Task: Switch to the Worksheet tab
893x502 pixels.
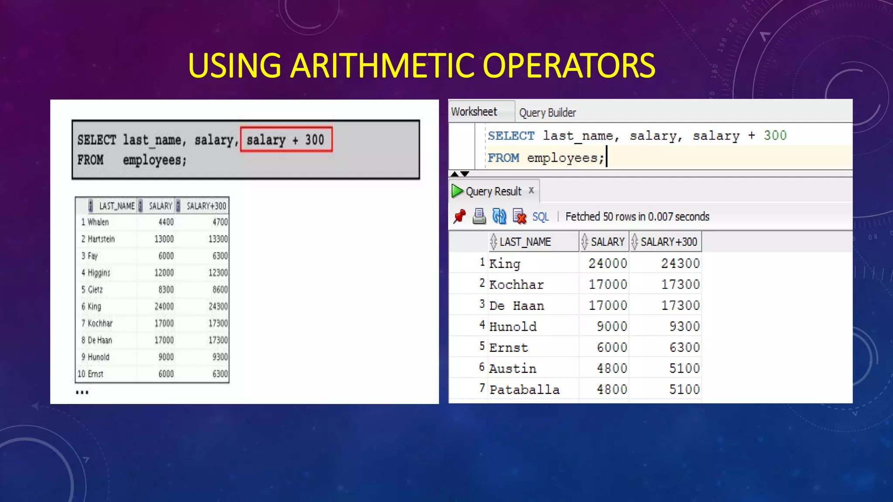Action: click(474, 112)
